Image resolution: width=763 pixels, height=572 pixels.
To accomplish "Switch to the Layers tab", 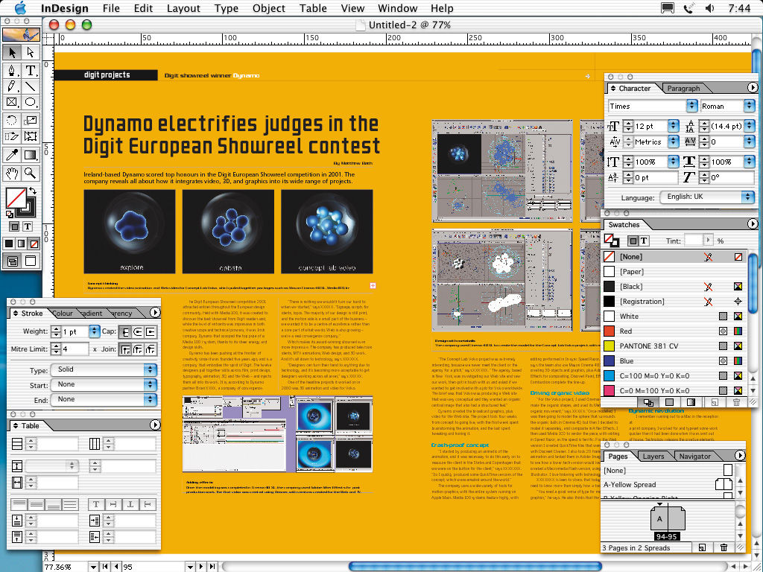I will (653, 457).
